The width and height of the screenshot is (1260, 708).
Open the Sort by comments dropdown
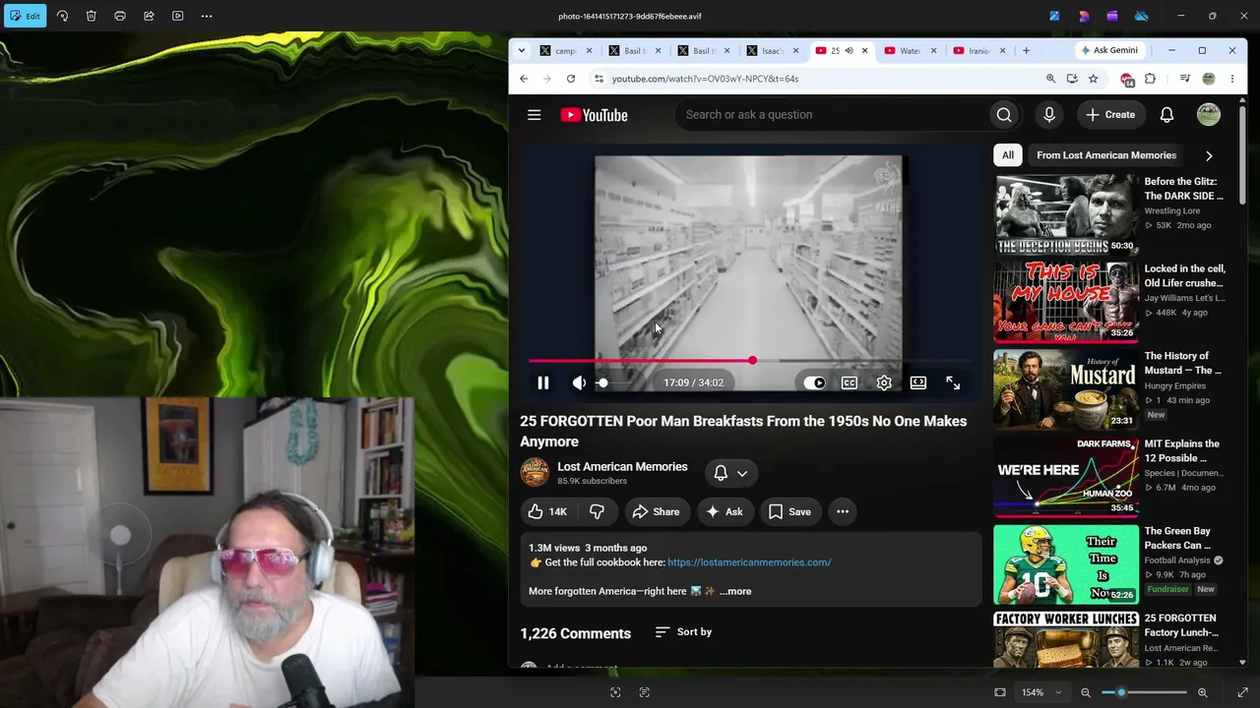683,632
